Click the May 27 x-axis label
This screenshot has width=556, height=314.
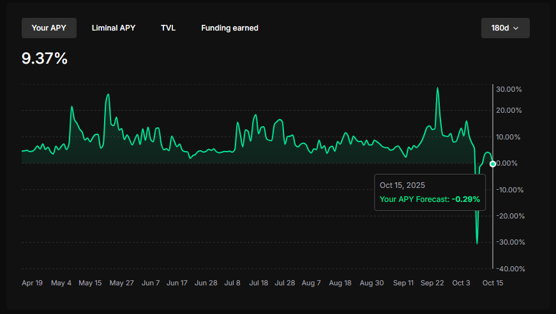click(122, 283)
